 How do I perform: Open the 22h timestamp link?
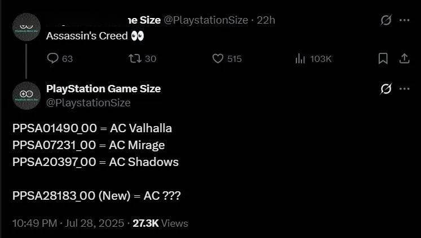pos(266,20)
